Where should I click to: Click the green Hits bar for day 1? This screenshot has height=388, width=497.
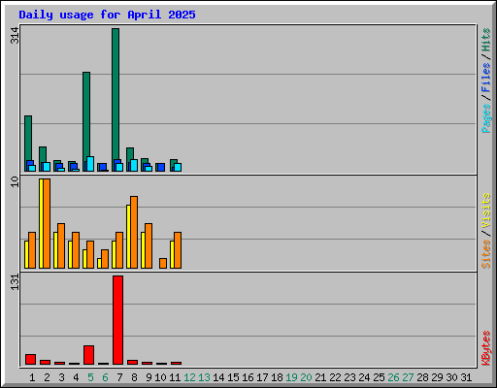(x=28, y=144)
